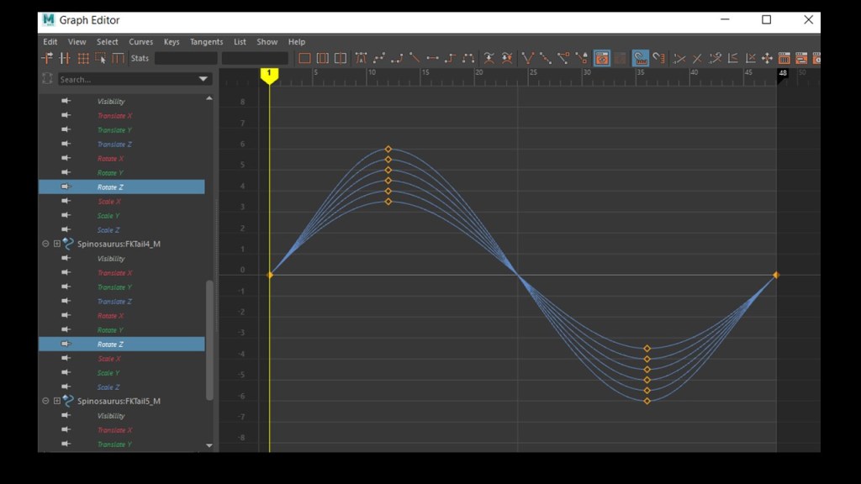The width and height of the screenshot is (861, 484).
Task: Open the Tangents menu
Action: (206, 42)
